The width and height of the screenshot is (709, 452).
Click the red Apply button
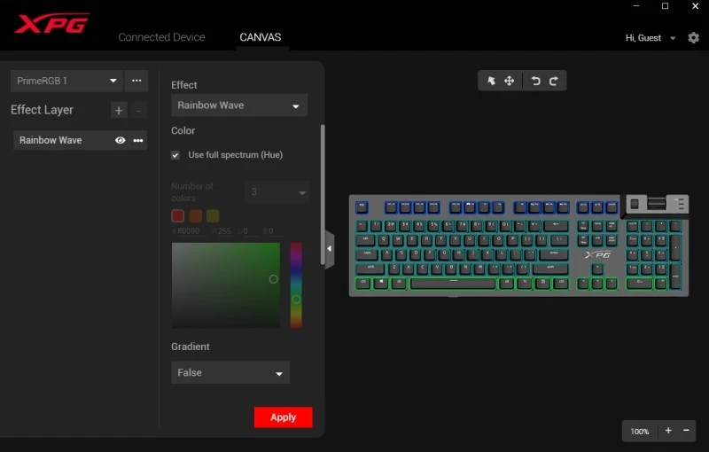point(283,417)
